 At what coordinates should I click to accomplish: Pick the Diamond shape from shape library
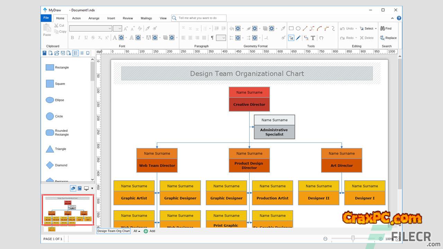point(50,165)
